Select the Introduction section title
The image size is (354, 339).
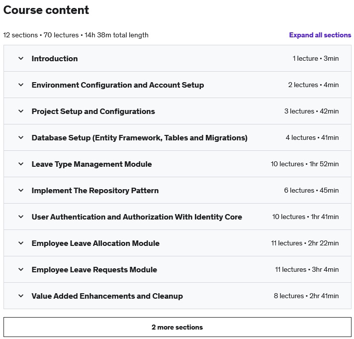(55, 59)
